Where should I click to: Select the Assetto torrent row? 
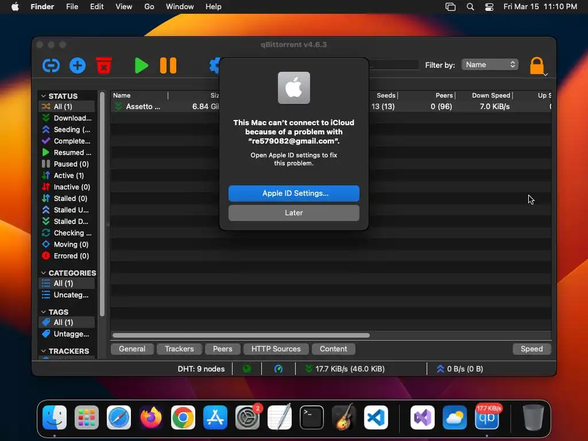(331, 106)
